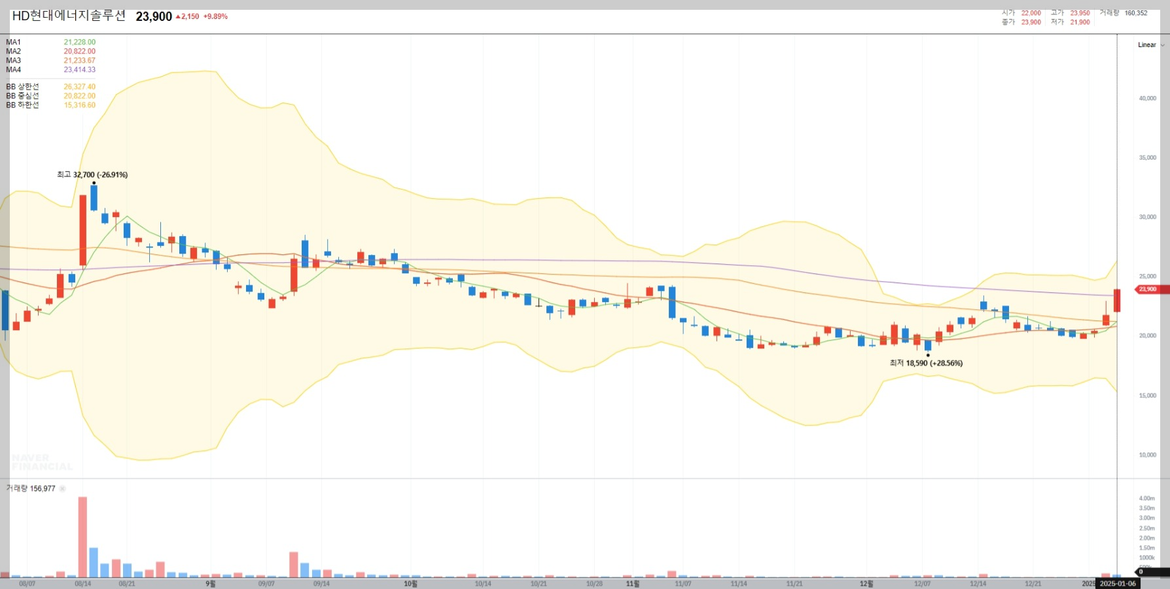The width and height of the screenshot is (1170, 589).
Task: Click the 고가 23,950 high price
Action: pos(1070,13)
